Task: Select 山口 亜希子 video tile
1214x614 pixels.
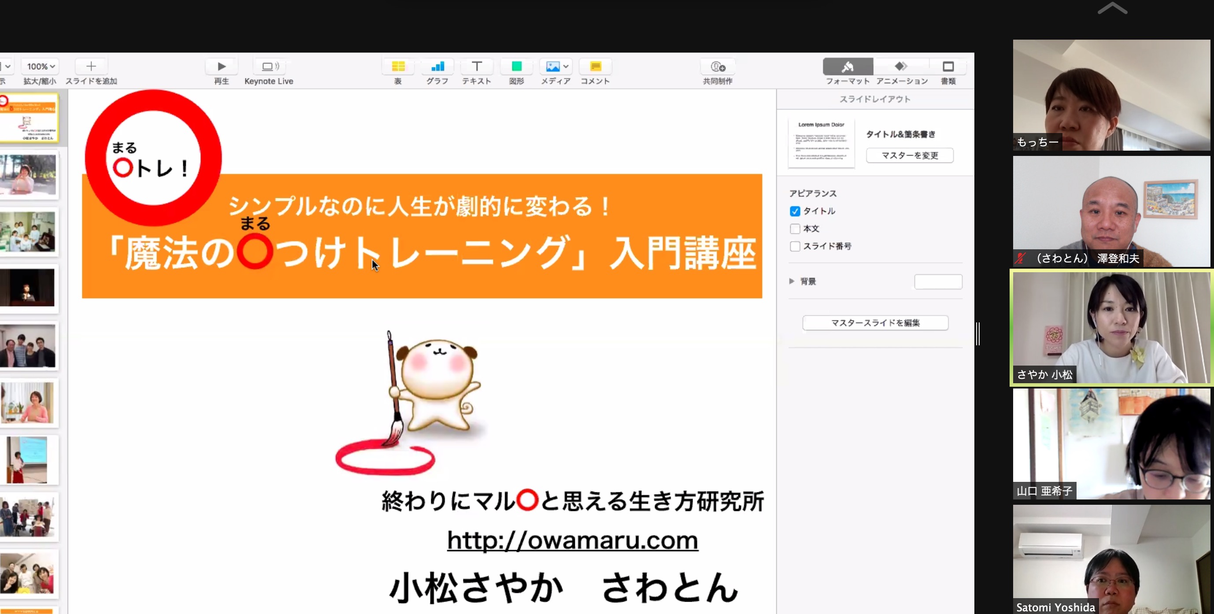Action: (x=1111, y=444)
